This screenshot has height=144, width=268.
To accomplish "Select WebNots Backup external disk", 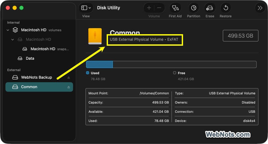I will click(39, 78).
